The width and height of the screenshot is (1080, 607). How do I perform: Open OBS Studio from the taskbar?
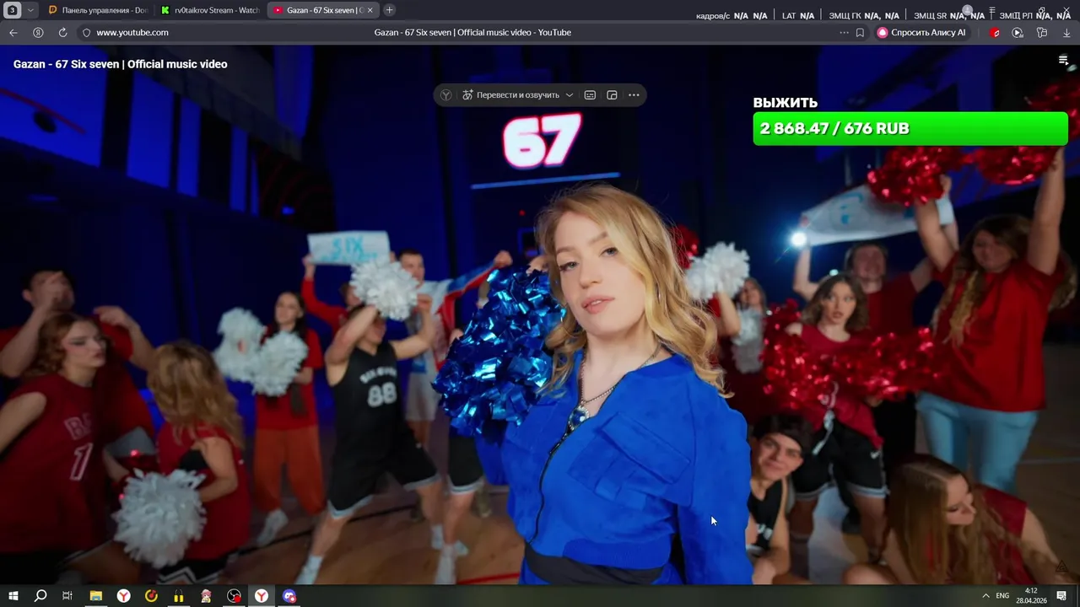click(x=234, y=596)
